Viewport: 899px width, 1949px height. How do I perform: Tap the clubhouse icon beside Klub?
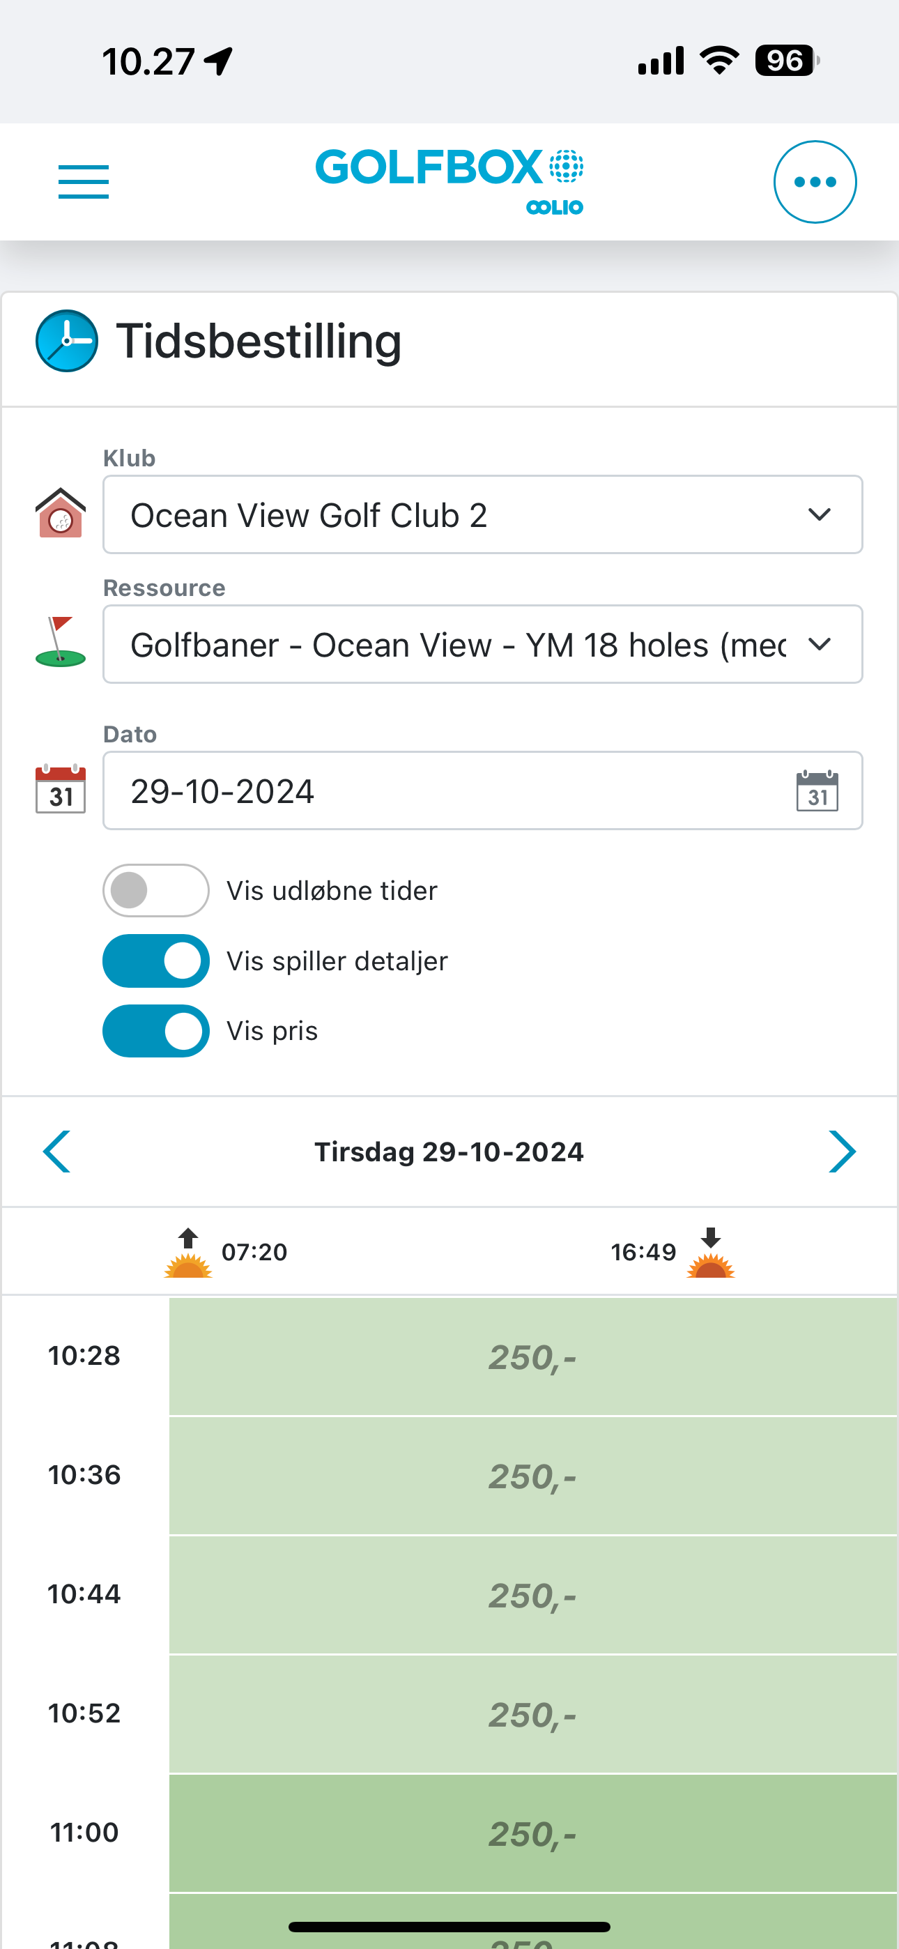click(61, 513)
